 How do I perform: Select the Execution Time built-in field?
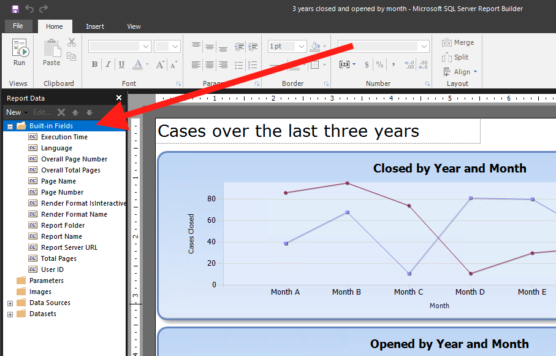tap(64, 137)
